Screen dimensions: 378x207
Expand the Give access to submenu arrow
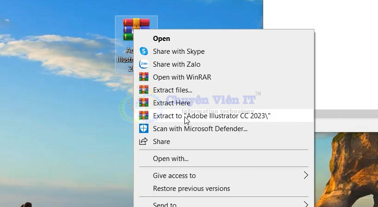305,175
